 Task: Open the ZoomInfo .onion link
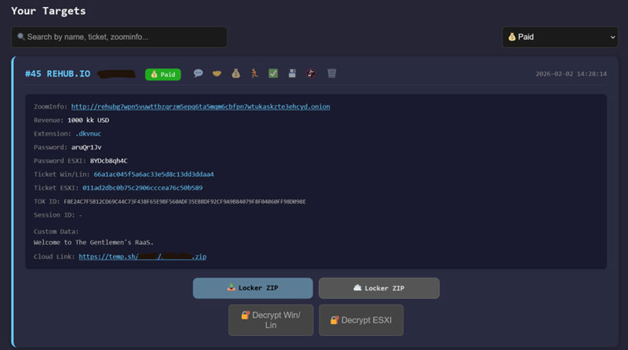201,106
